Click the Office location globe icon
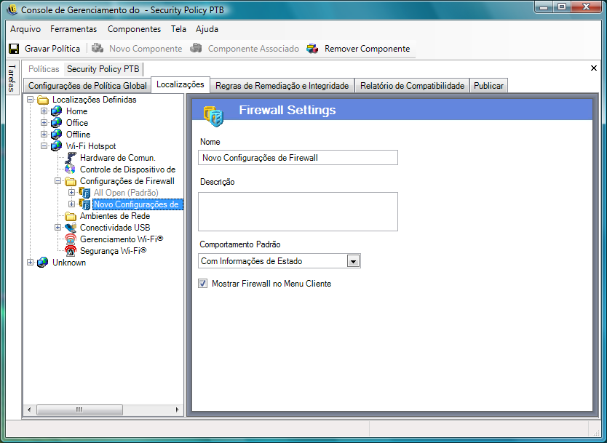607x443 pixels. [57, 123]
